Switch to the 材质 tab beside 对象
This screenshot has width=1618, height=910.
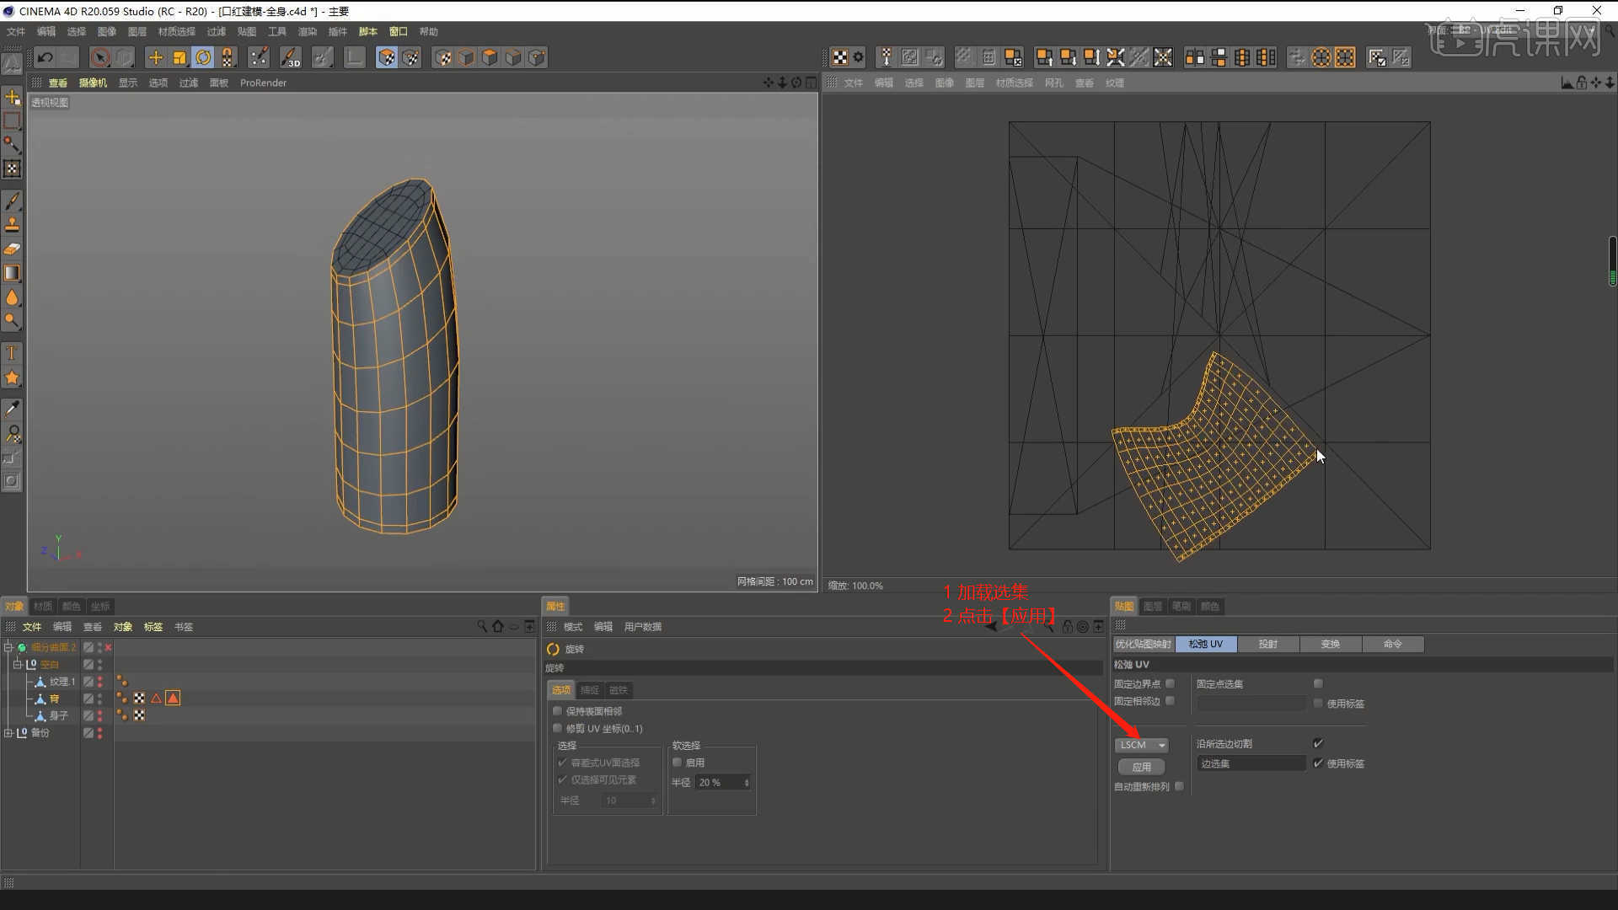coord(43,606)
